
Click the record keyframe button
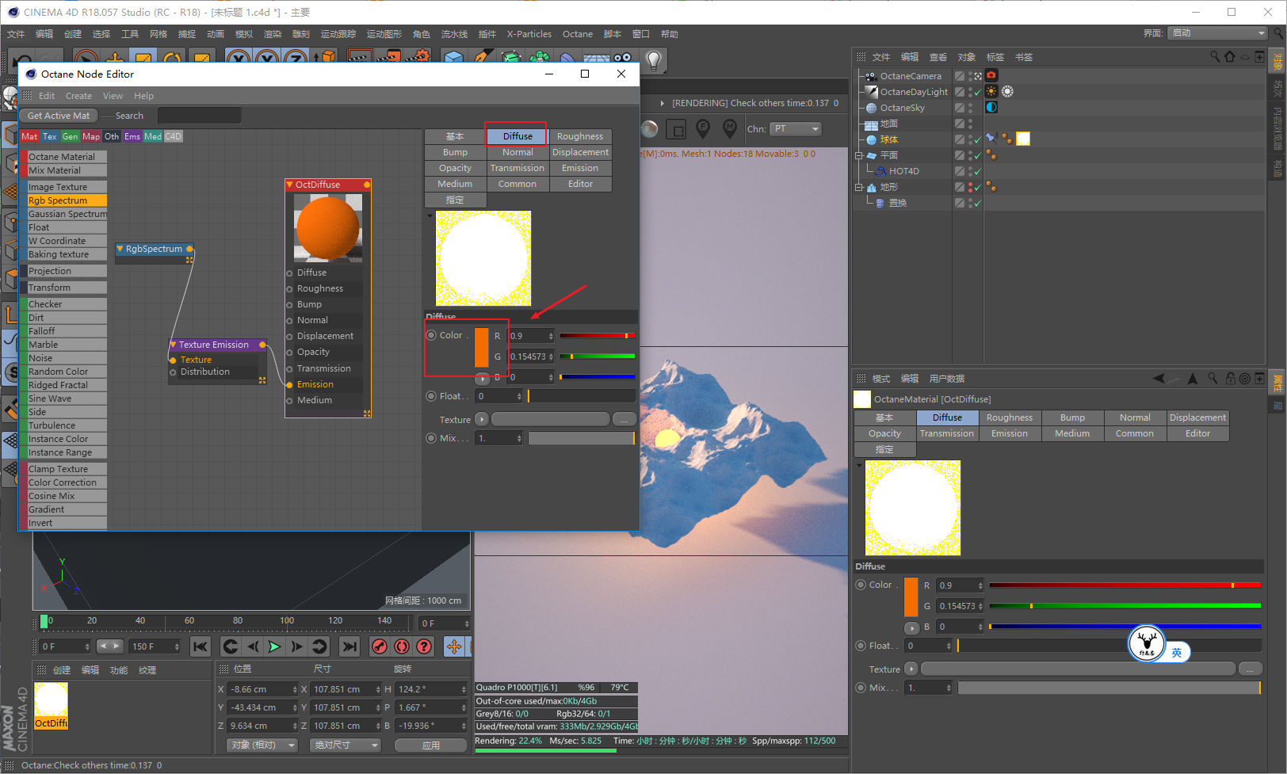[380, 646]
